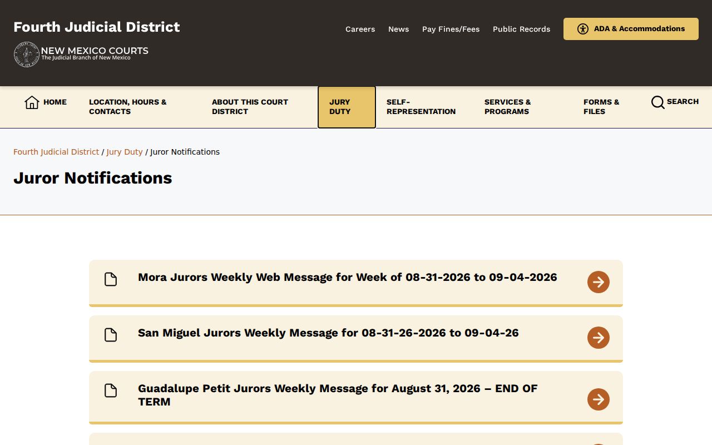
Task: Open the Public Records link
Action: (522, 29)
